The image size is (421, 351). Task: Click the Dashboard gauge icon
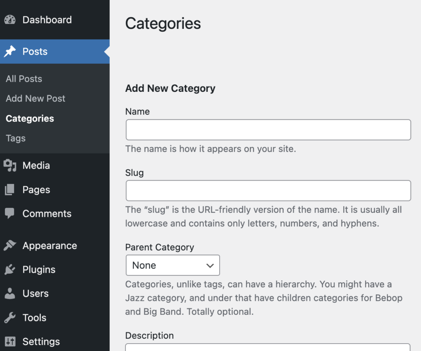click(10, 20)
